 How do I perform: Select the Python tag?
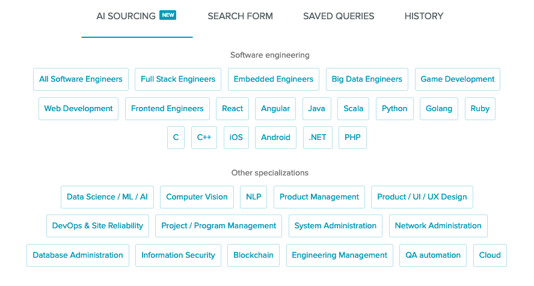394,109
